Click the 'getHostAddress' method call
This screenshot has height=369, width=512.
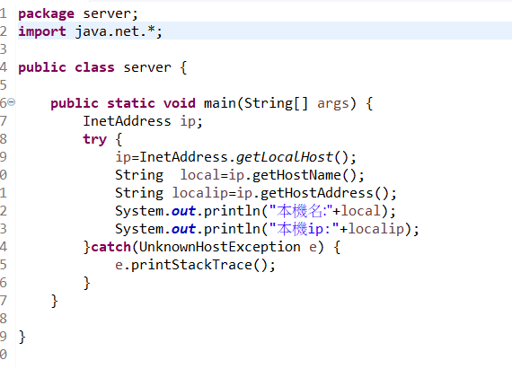316,193
